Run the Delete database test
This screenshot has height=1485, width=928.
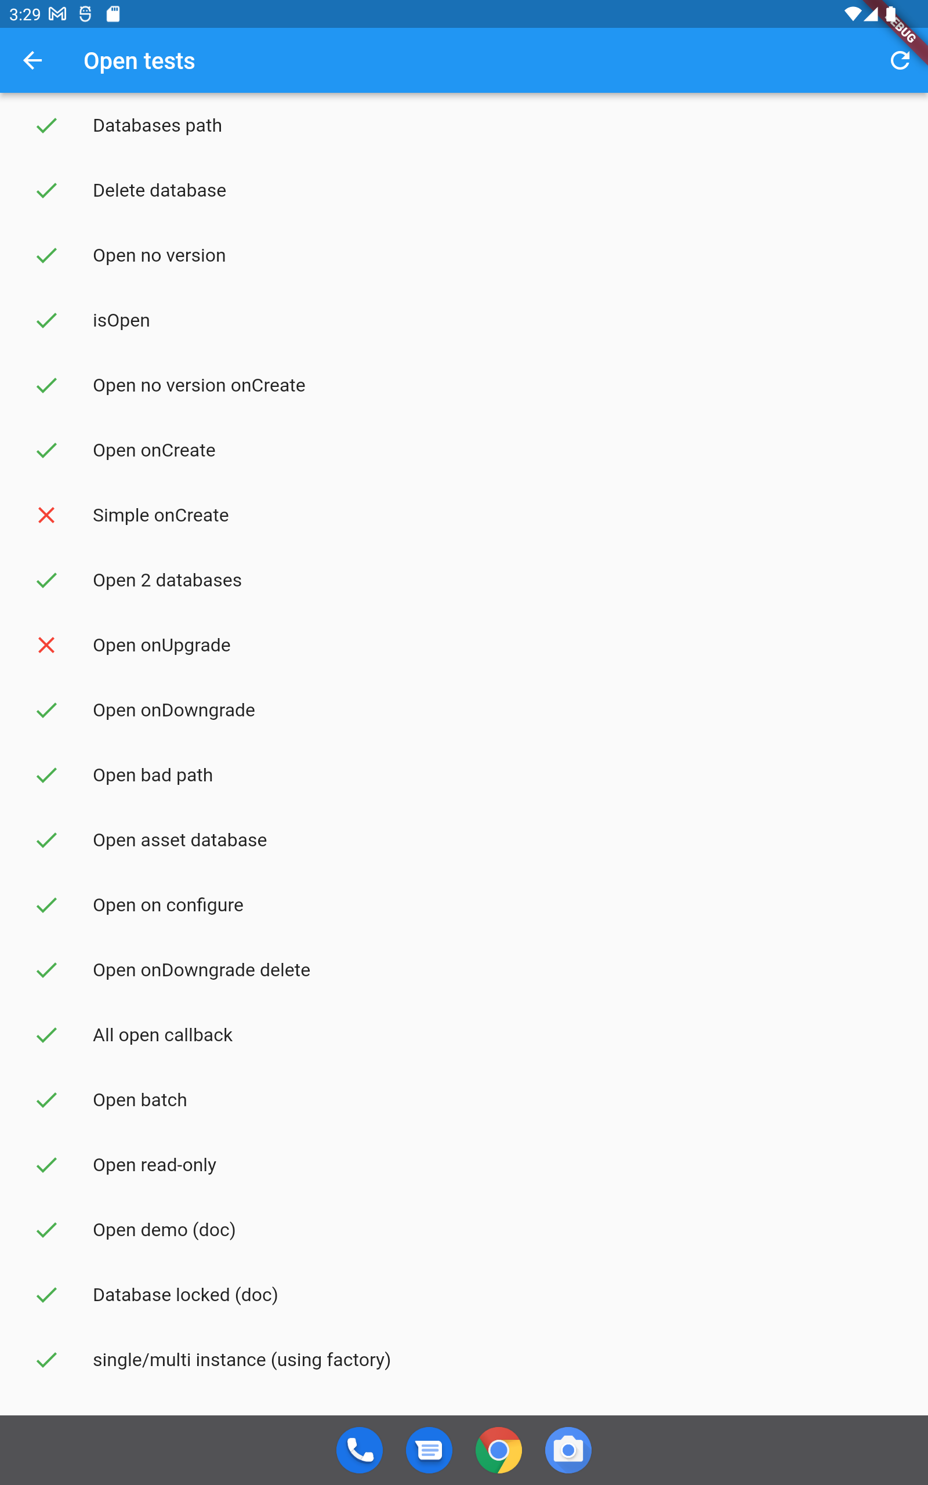coord(159,190)
